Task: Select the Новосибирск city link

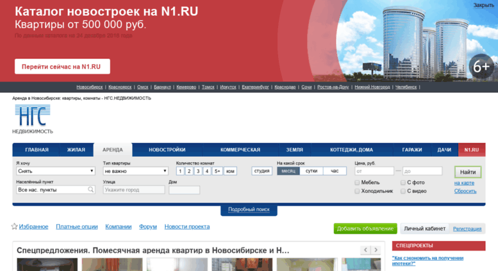Action: [90, 87]
